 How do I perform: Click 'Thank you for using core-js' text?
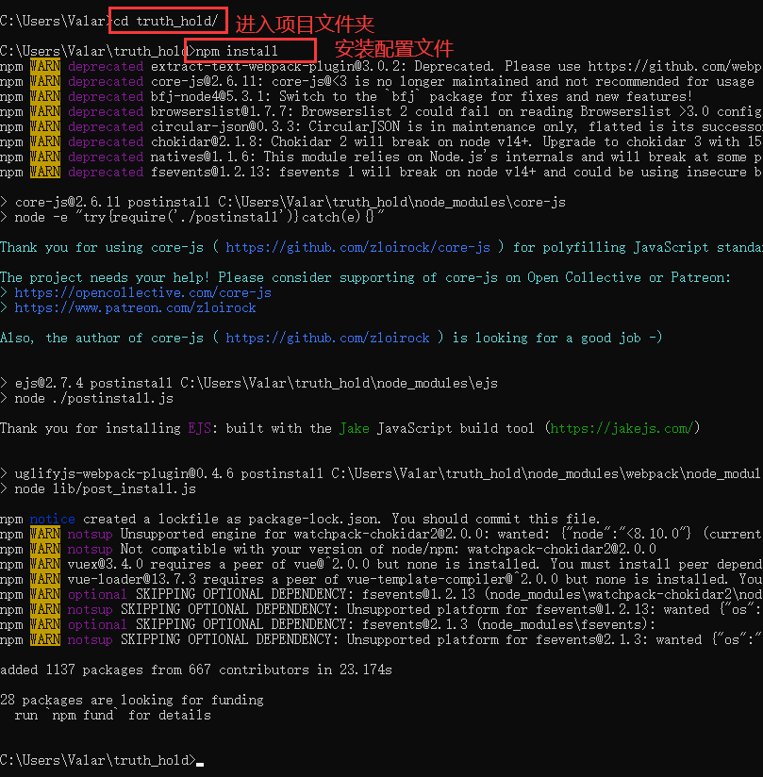102,247
